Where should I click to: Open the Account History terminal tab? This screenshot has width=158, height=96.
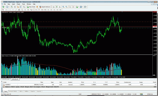[x=13, y=91]
